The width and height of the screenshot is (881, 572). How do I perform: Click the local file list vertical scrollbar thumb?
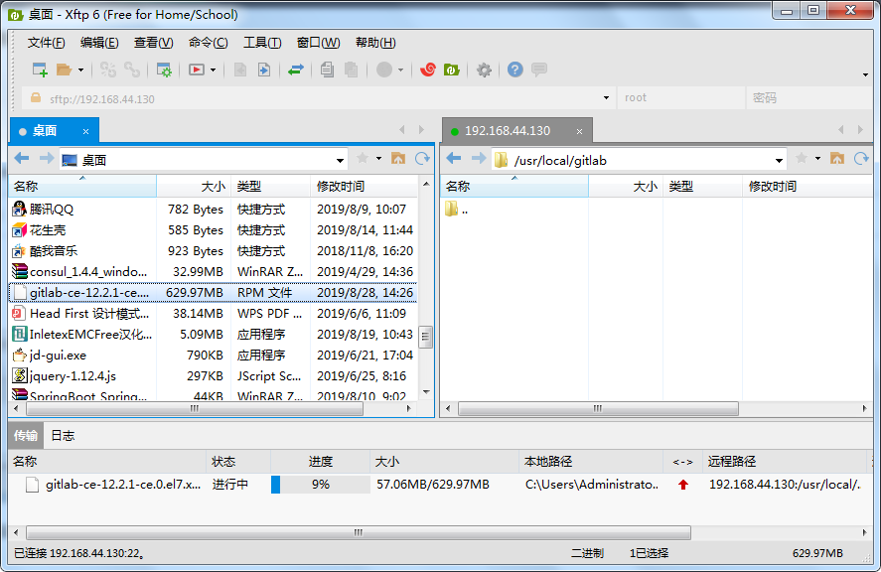click(425, 337)
